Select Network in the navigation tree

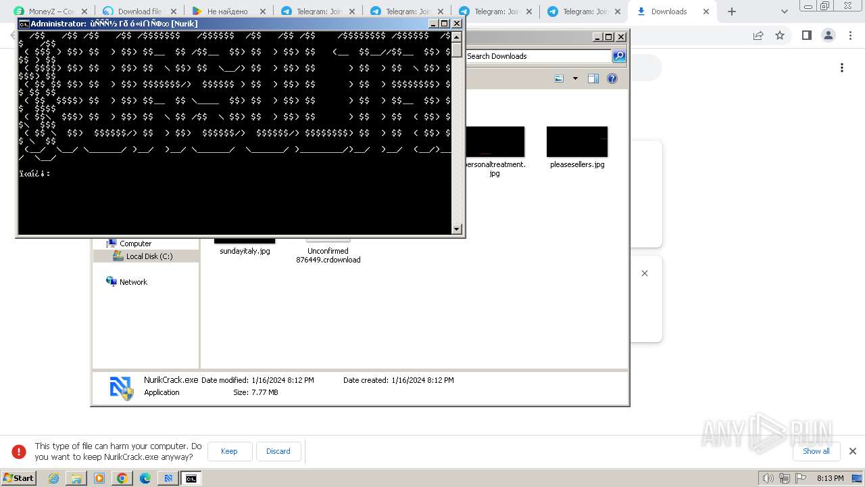click(x=133, y=282)
